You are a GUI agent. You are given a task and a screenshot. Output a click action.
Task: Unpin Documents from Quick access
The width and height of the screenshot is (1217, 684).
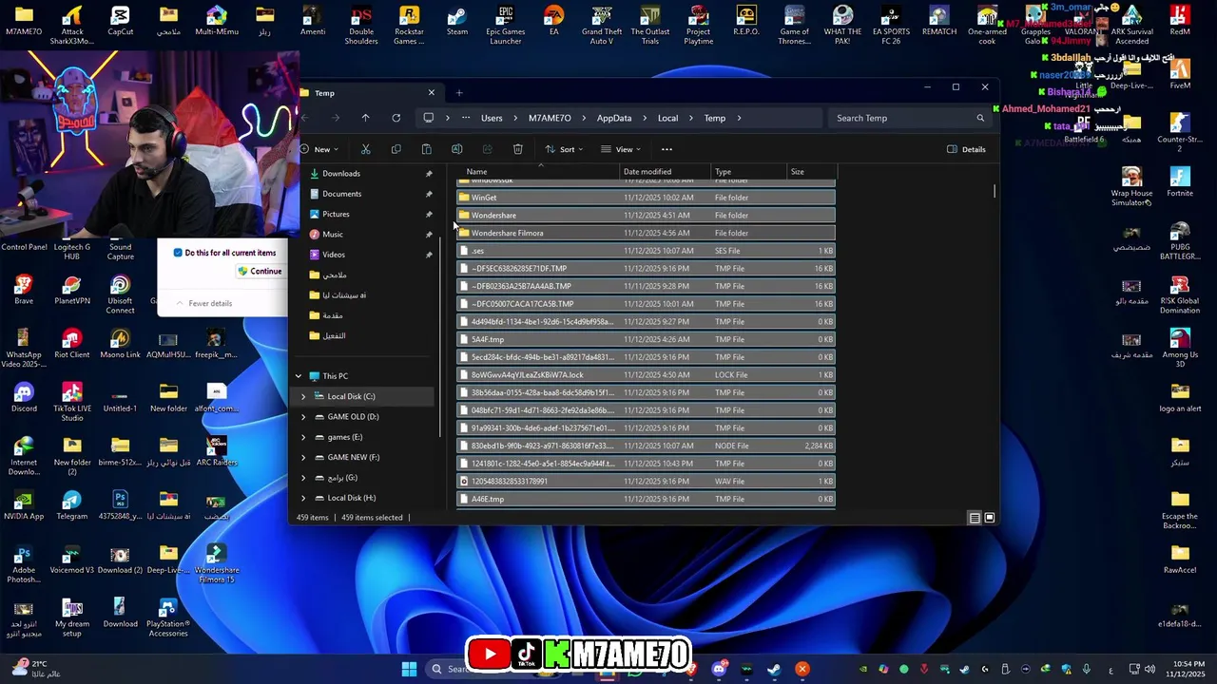tap(429, 194)
